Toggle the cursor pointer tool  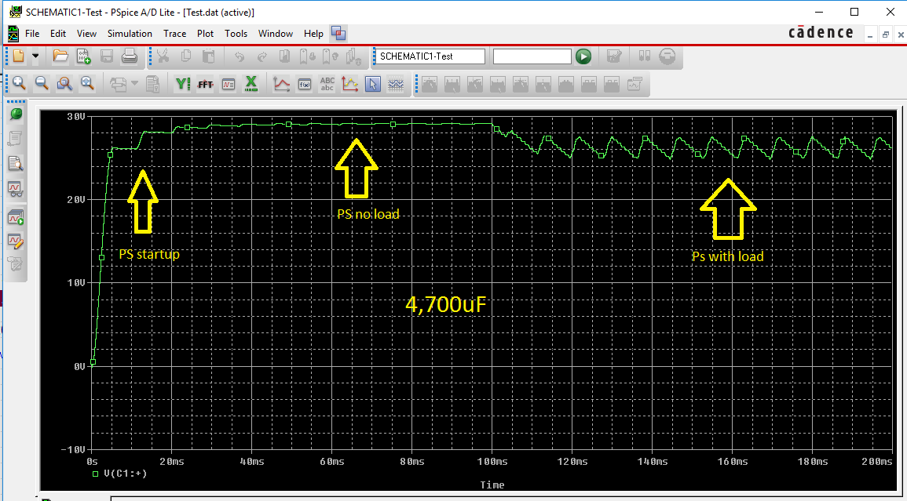373,84
